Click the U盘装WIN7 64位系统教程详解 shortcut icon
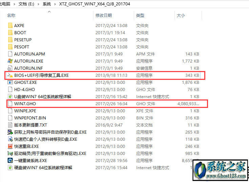The width and height of the screenshot is (249, 182). click(x=10, y=97)
